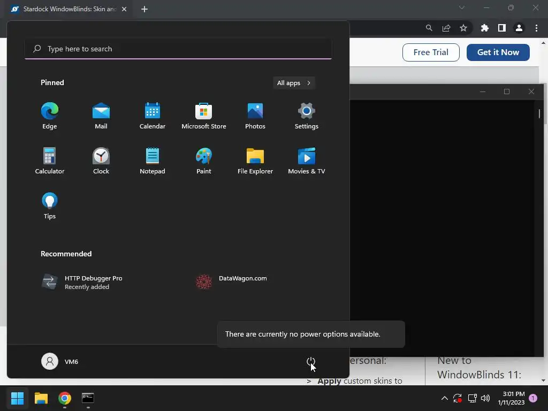Click the browser page scroll-down arrow

click(x=544, y=380)
